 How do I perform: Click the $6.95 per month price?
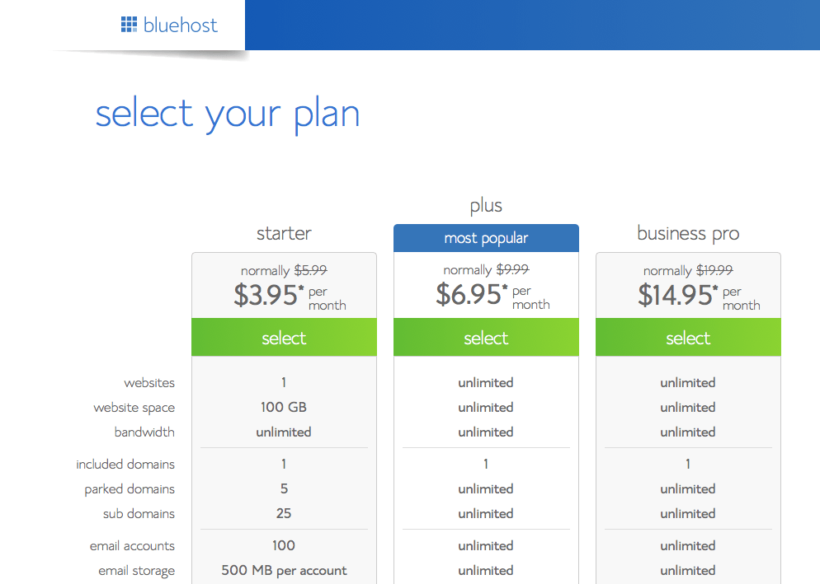492,295
